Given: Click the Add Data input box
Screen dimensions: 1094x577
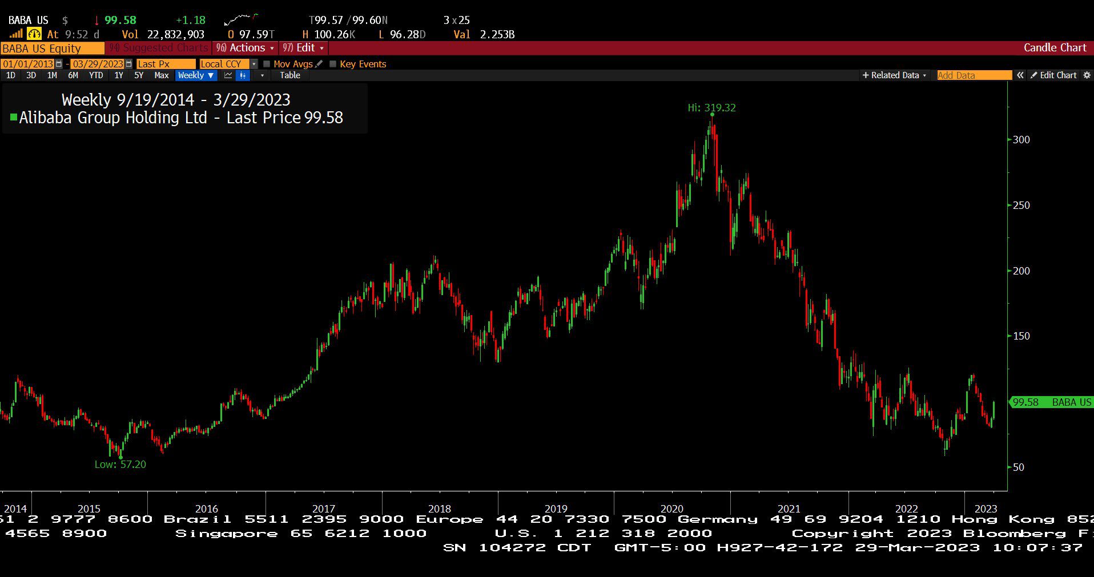Looking at the screenshot, I should (x=974, y=75).
